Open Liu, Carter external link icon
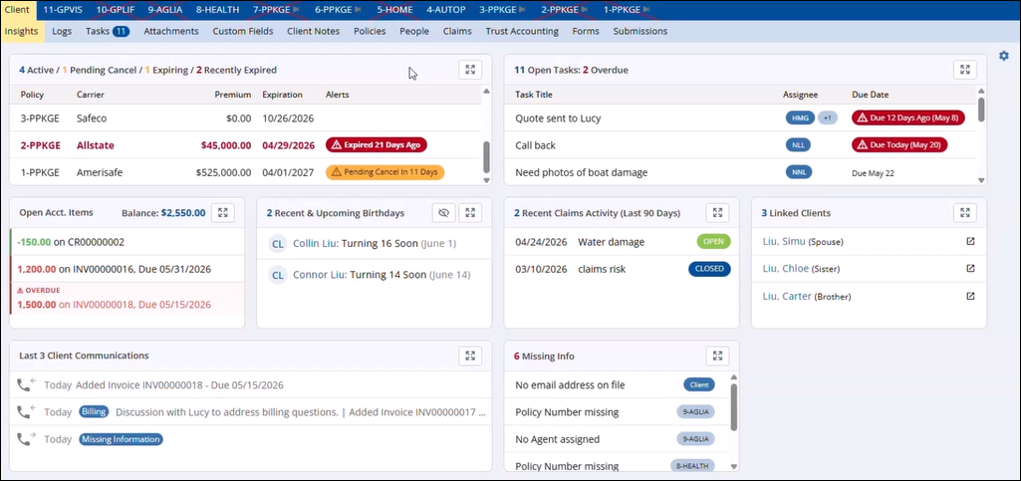The image size is (1021, 481). 970,296
